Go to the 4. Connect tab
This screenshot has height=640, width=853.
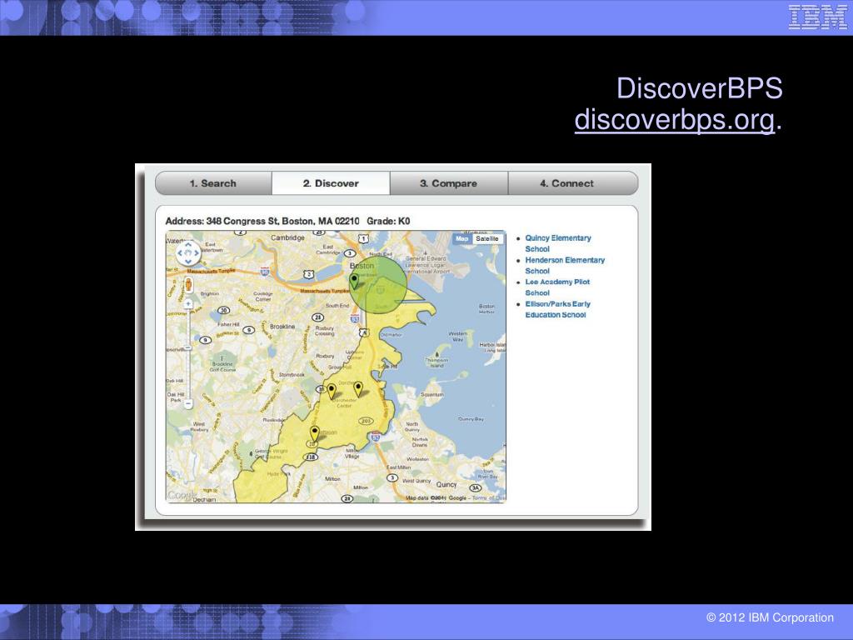[x=573, y=183]
